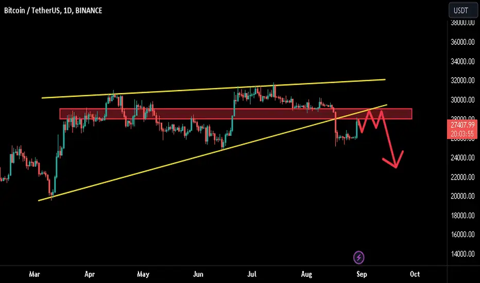
Task: Select the current price label 27407.99
Action: point(462,125)
